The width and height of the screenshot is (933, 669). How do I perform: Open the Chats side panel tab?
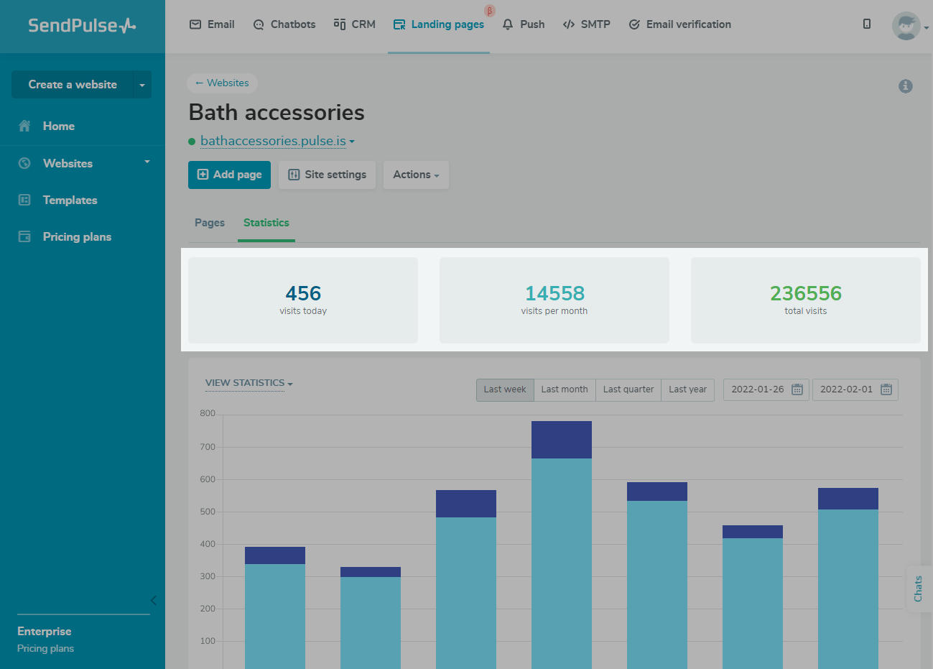[918, 589]
